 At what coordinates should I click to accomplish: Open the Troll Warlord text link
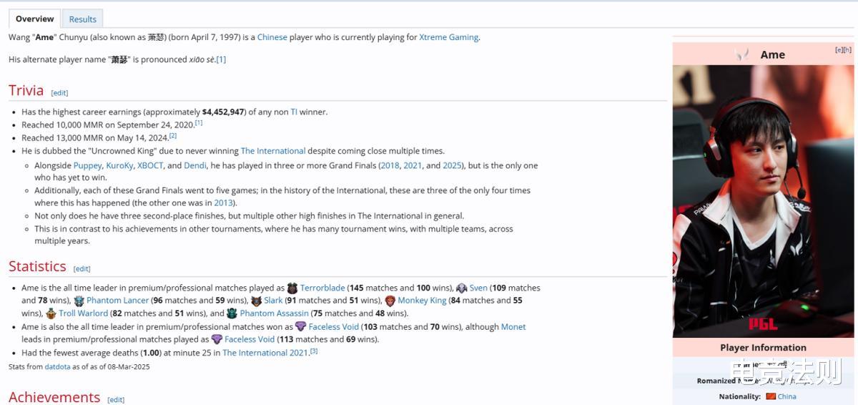pos(84,313)
